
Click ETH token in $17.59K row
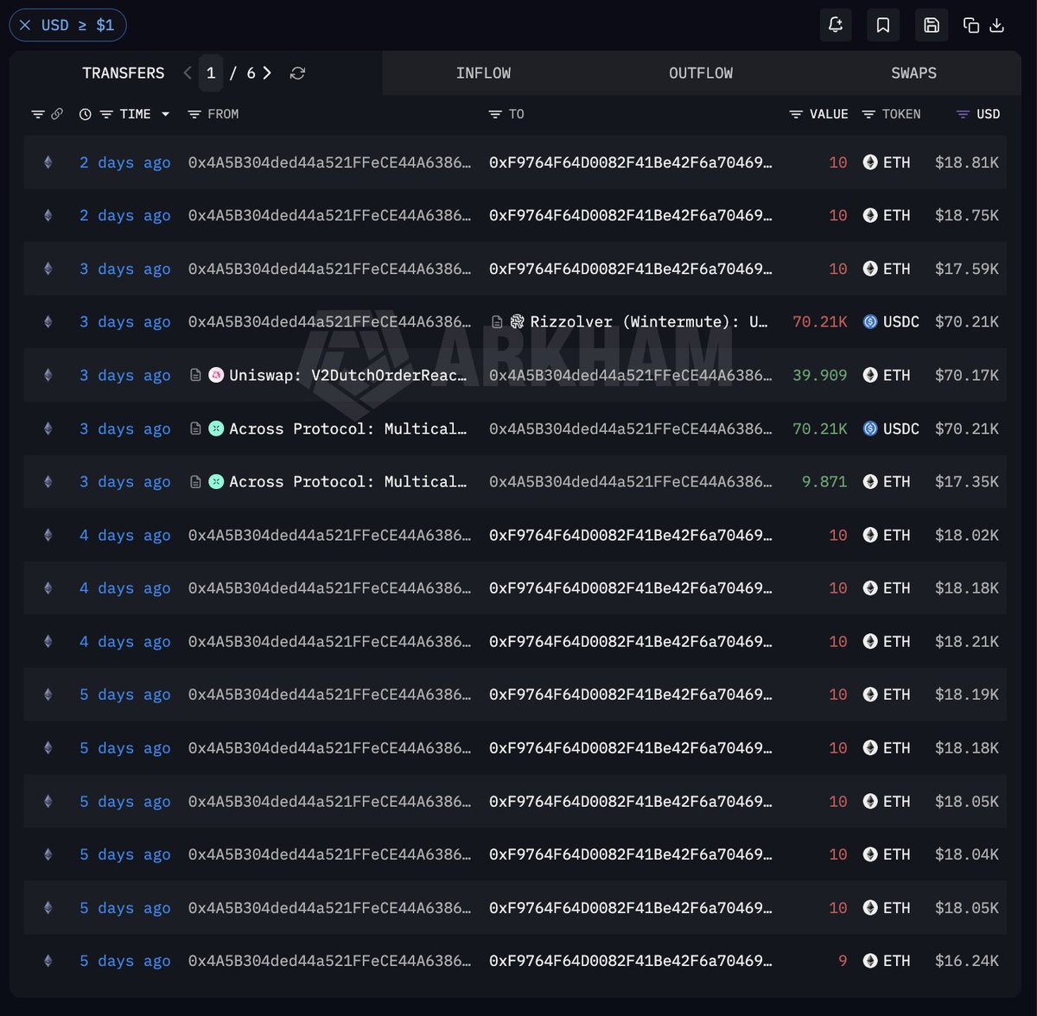tap(887, 269)
